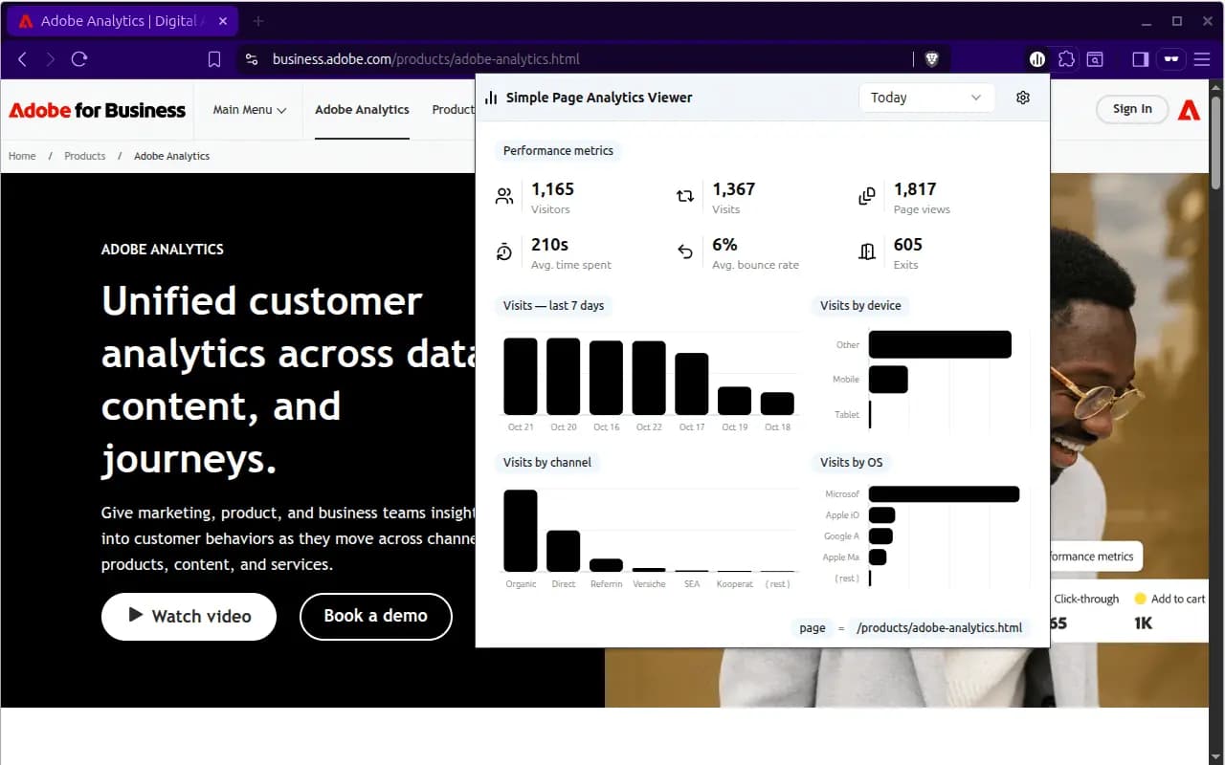Screen dimensions: 1225x765
Task: Click the Book a demo button
Action: (375, 616)
